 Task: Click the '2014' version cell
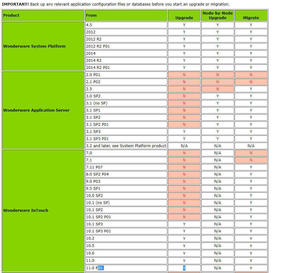[126, 53]
